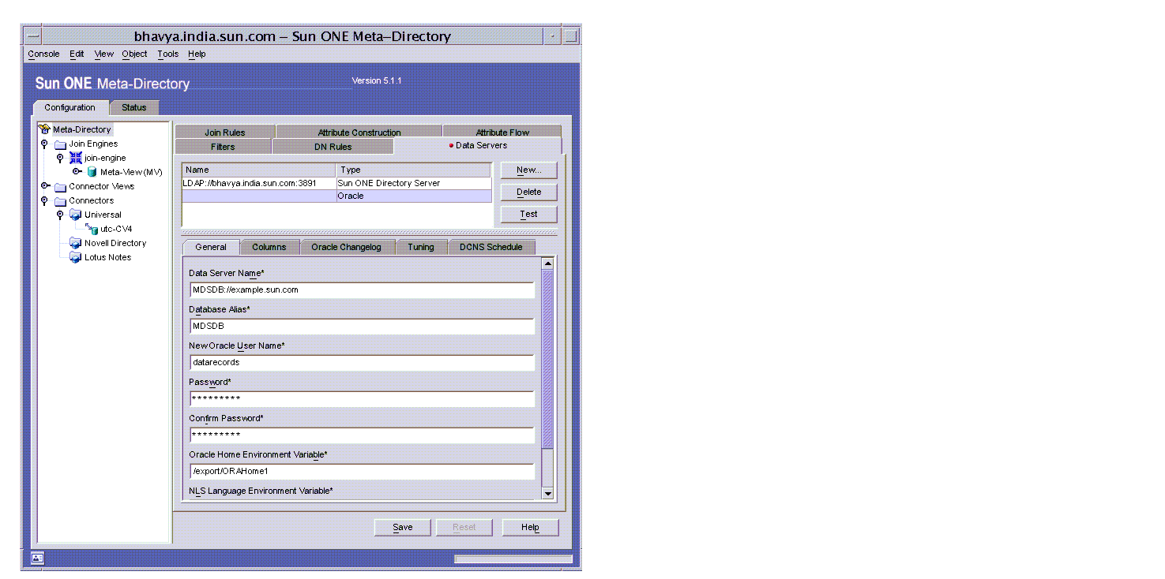Click the vertical scrollbar thumb in form

coord(548,360)
